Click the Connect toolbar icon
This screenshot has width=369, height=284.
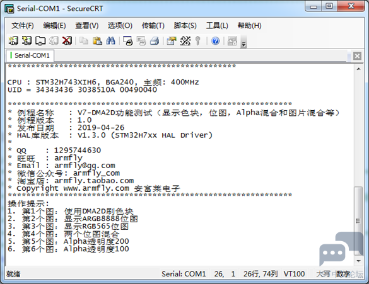(x=13, y=41)
